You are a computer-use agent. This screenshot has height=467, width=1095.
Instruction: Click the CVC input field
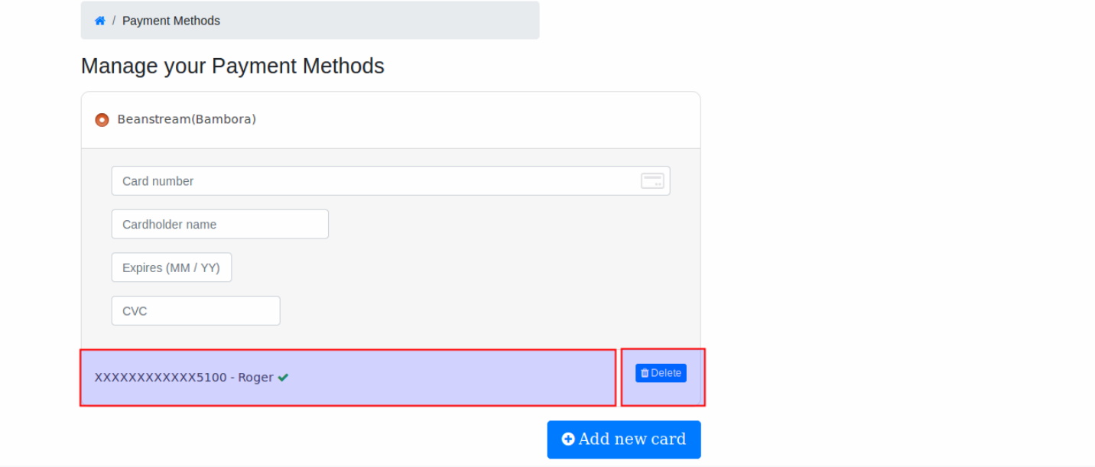point(196,311)
